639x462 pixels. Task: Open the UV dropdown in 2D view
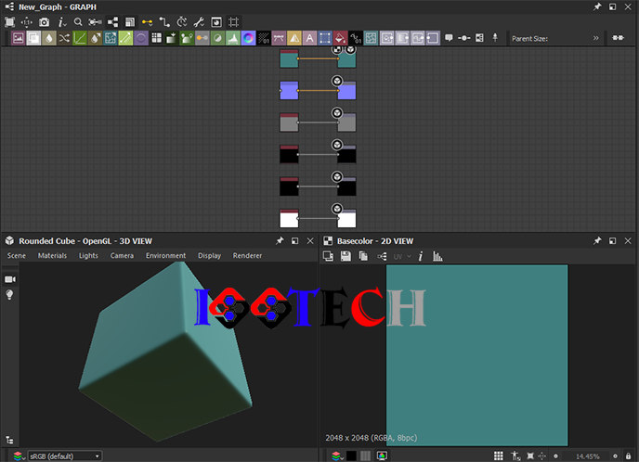pos(402,256)
